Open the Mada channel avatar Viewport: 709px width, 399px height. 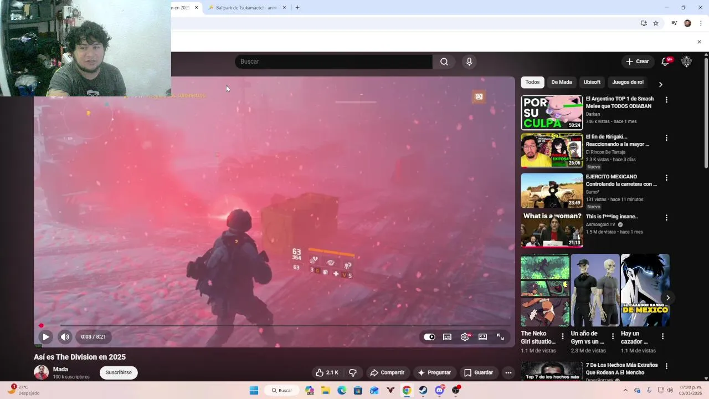[41, 372]
